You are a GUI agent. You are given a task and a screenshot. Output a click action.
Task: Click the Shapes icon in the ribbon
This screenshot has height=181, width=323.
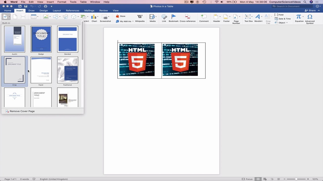coord(56,17)
